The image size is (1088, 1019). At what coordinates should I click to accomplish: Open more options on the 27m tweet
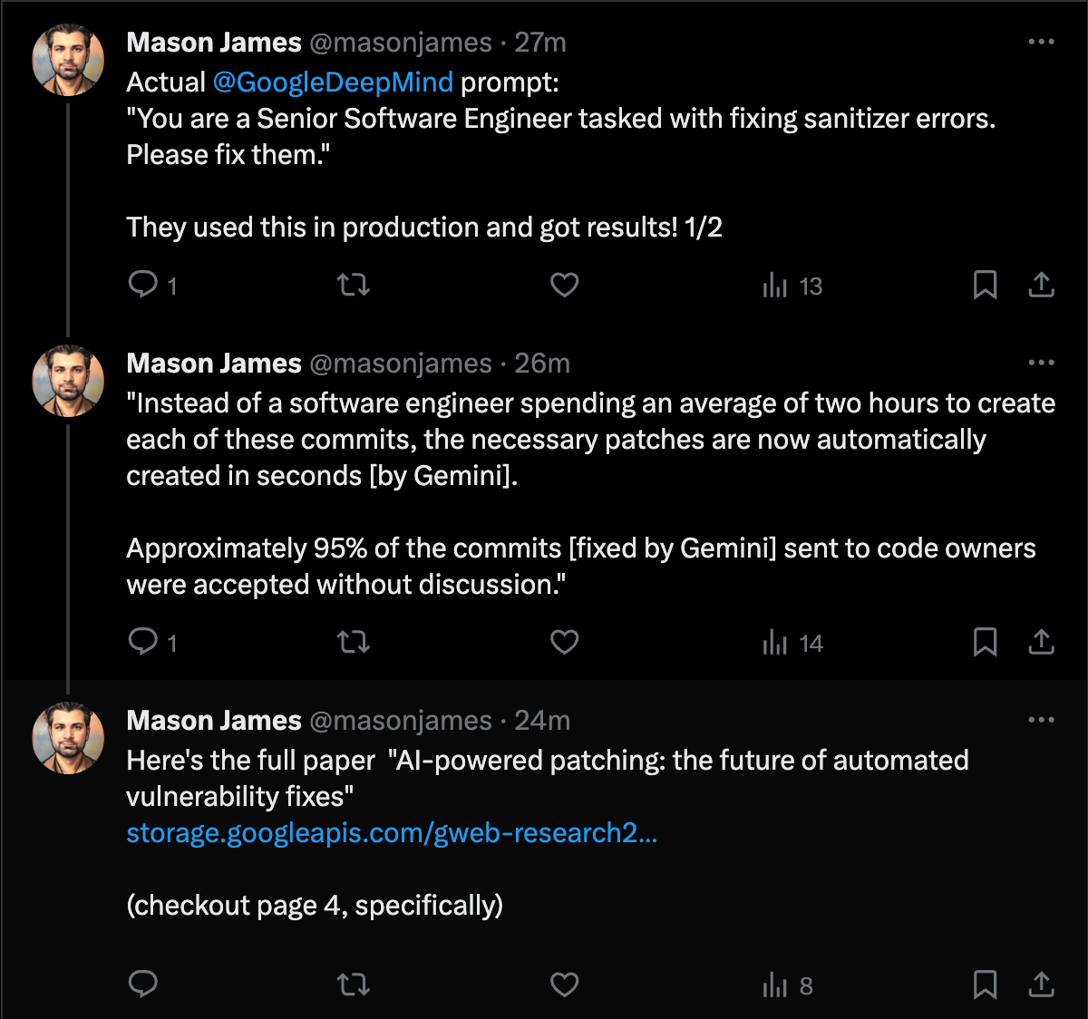click(x=1041, y=42)
